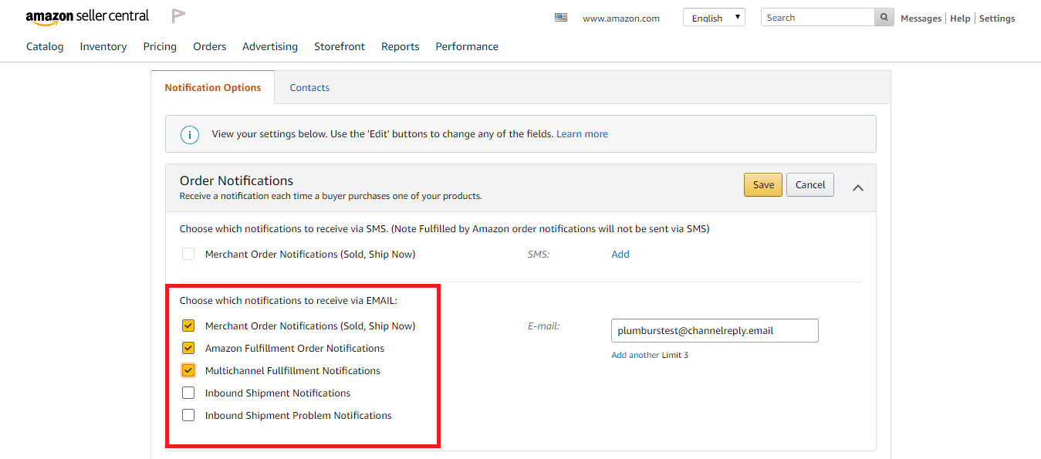Follow the Learn more link

coord(582,134)
